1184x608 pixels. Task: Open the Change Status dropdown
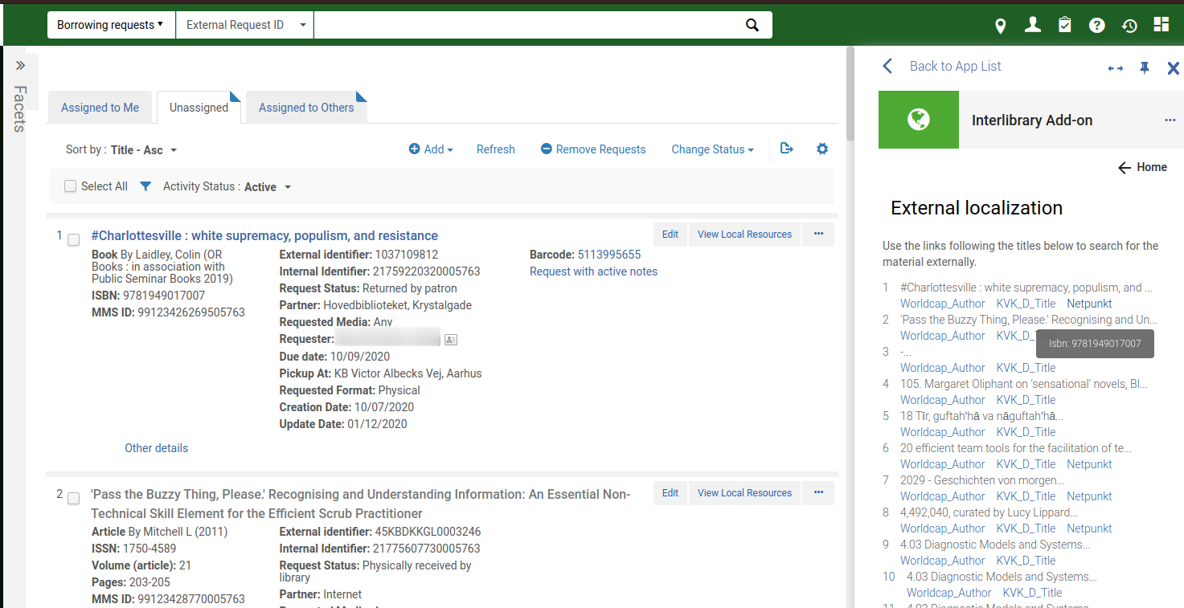coord(712,149)
